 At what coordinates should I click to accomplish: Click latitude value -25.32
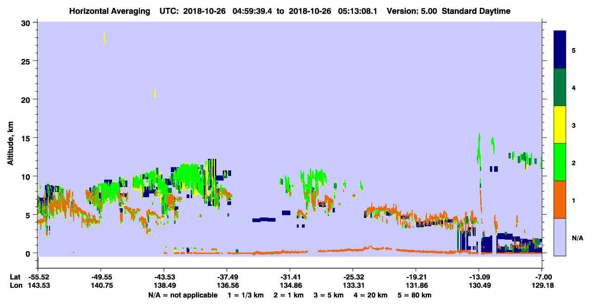[352, 277]
